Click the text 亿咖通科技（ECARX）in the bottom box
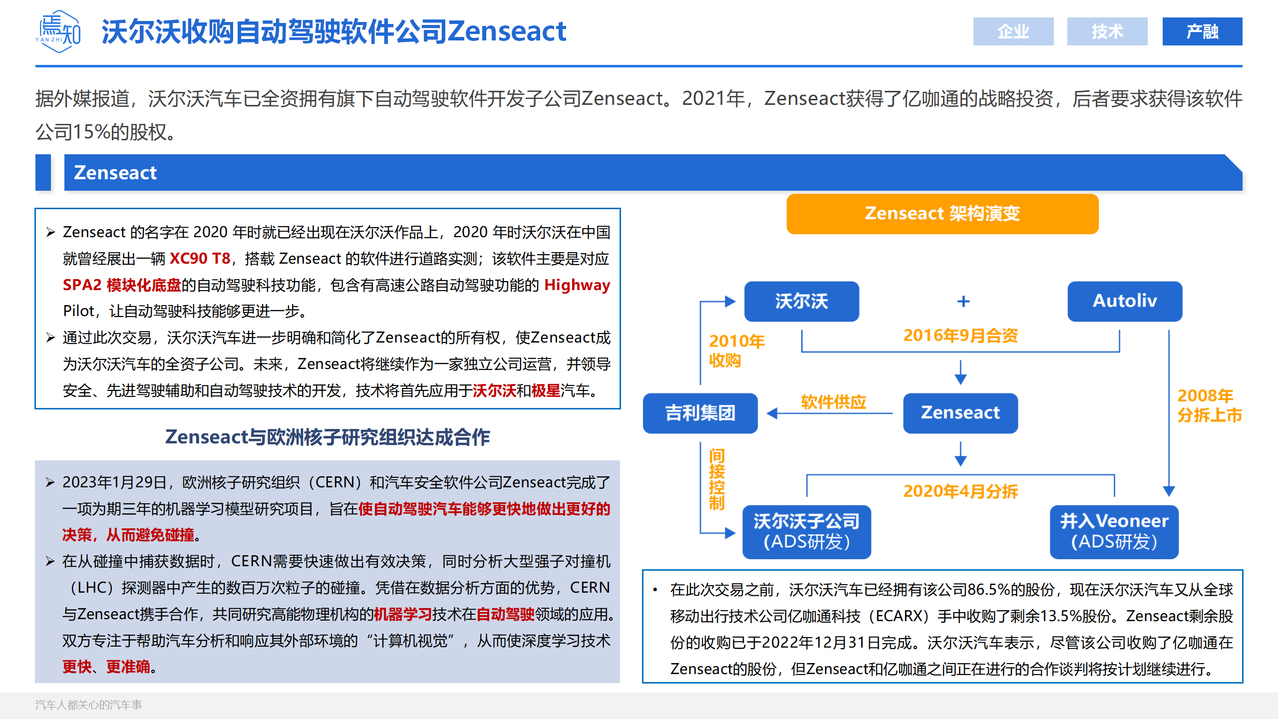This screenshot has height=719, width=1278. 860,616
